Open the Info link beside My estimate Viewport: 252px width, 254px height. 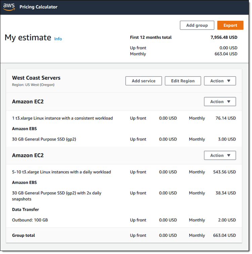(x=58, y=39)
